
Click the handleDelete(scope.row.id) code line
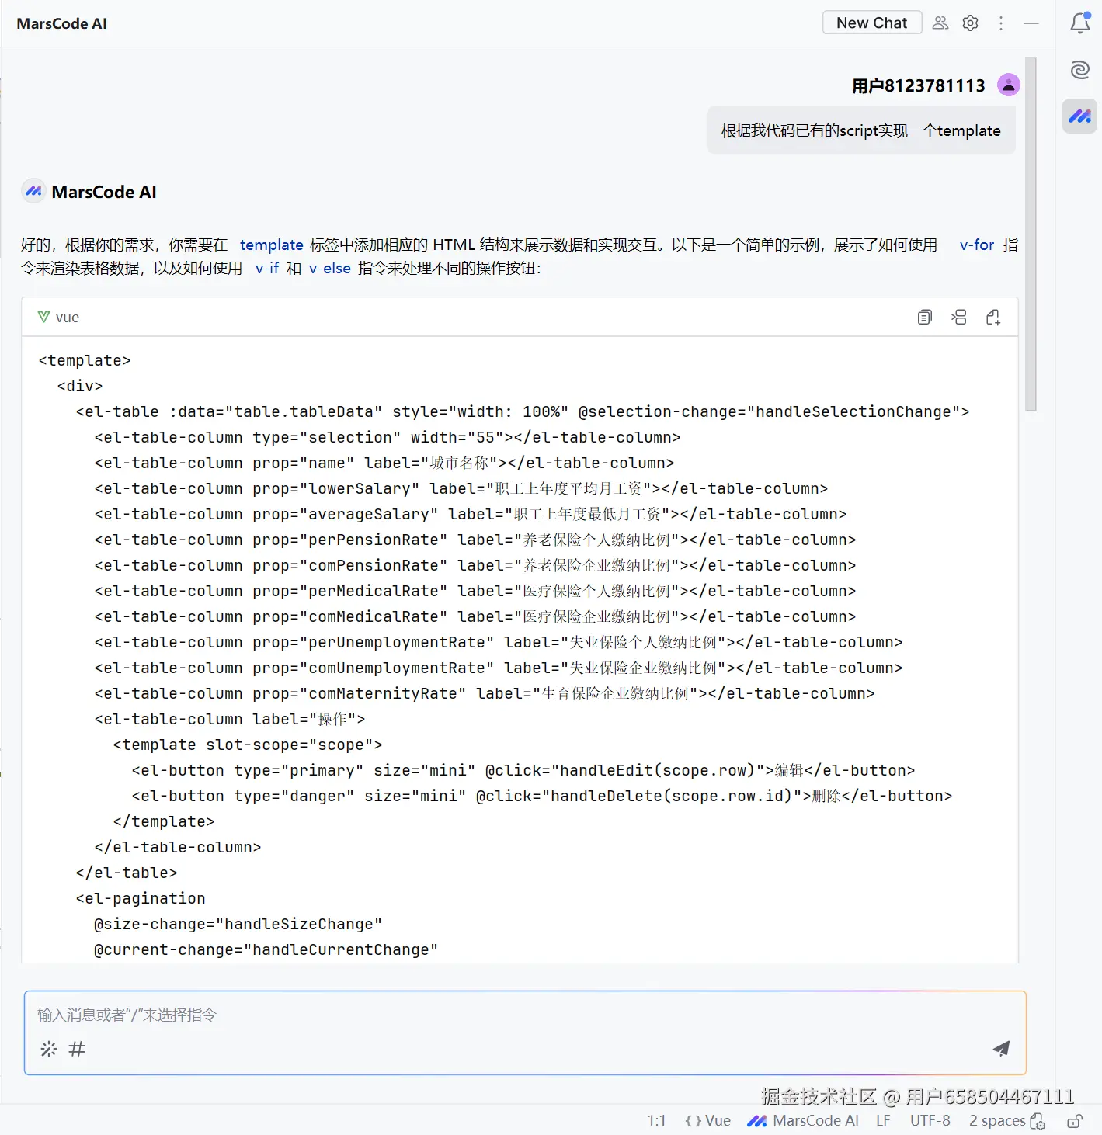541,796
